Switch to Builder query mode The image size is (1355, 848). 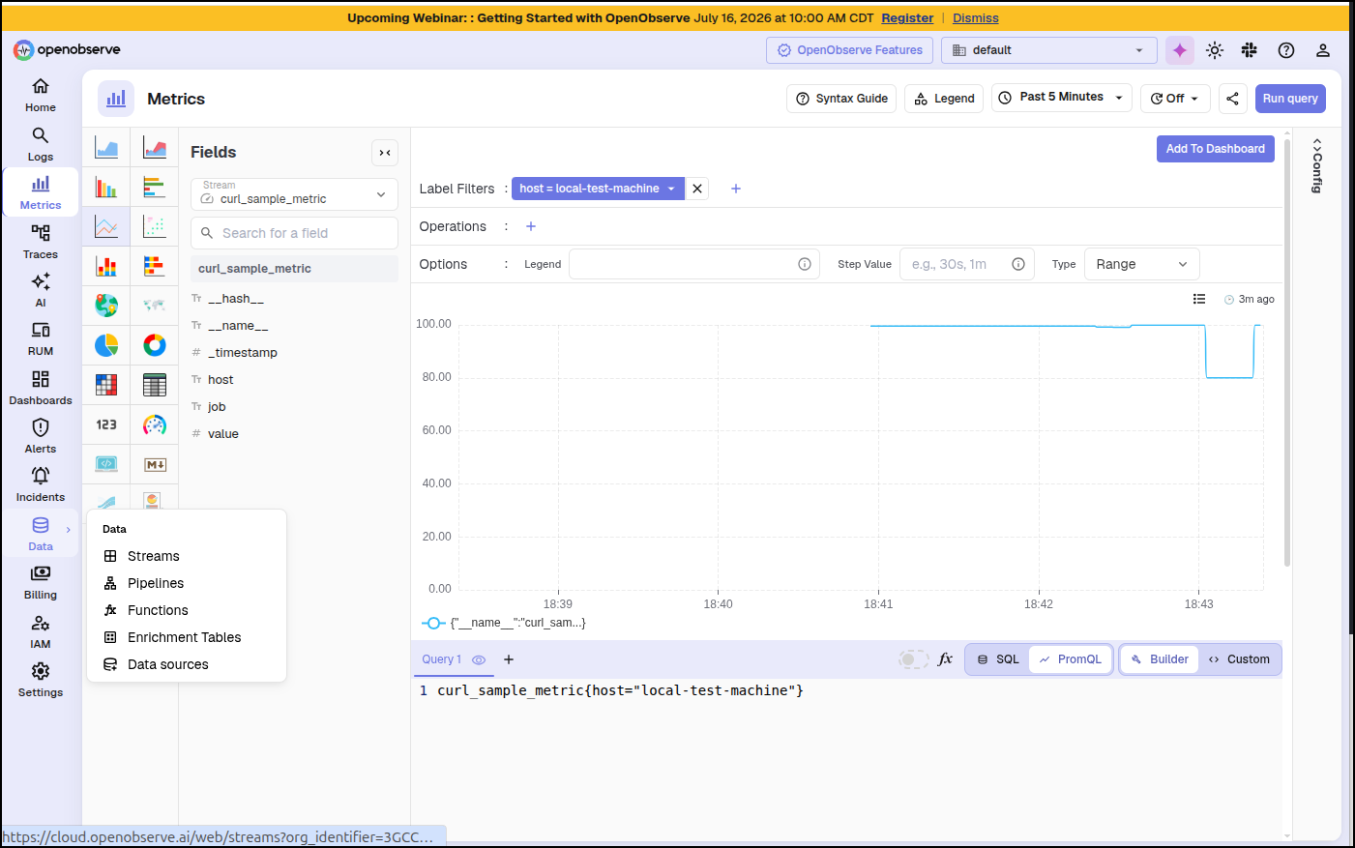(x=1161, y=659)
